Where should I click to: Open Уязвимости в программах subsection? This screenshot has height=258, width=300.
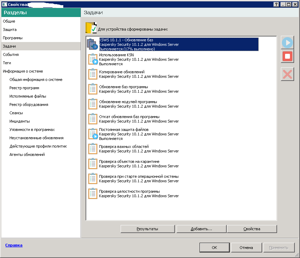tap(32, 130)
